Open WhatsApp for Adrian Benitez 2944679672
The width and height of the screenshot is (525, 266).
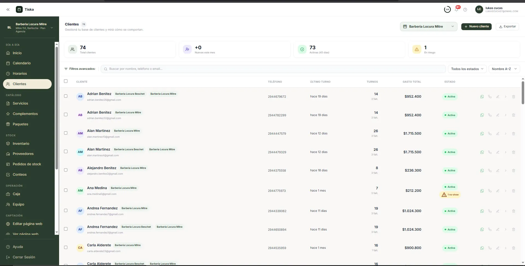[x=482, y=97]
